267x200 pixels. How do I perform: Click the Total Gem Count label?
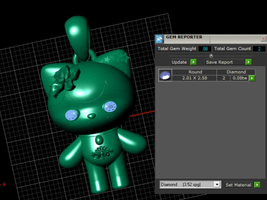[x=233, y=48]
